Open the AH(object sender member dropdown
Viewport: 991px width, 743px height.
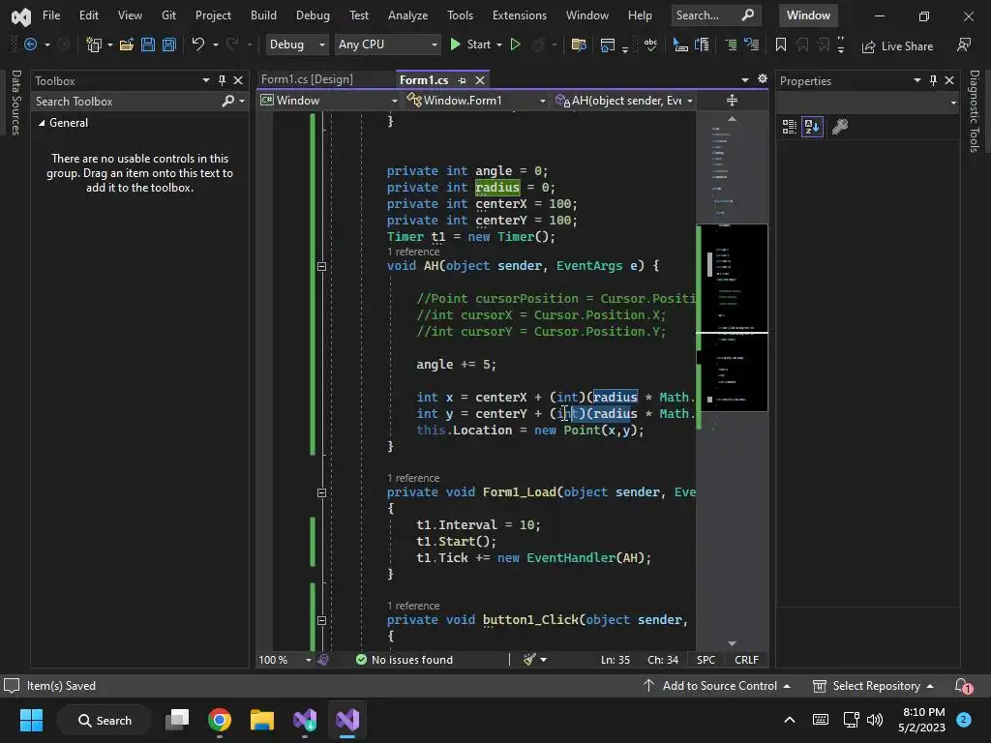point(624,101)
